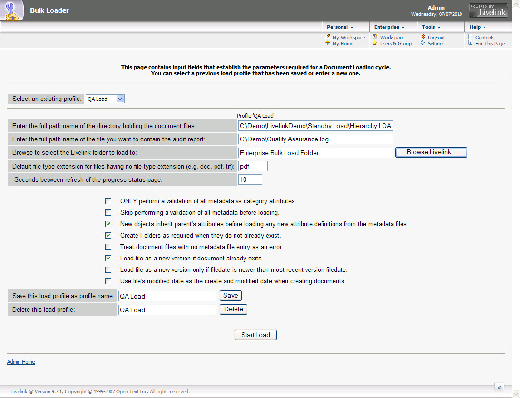This screenshot has width=520, height=398.
Task: Click the Users & Groups icon
Action: click(x=375, y=43)
